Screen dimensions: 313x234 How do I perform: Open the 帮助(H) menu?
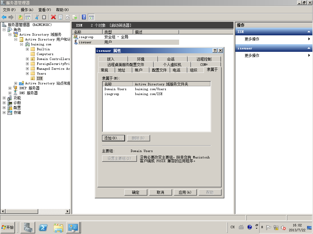pos(62,10)
